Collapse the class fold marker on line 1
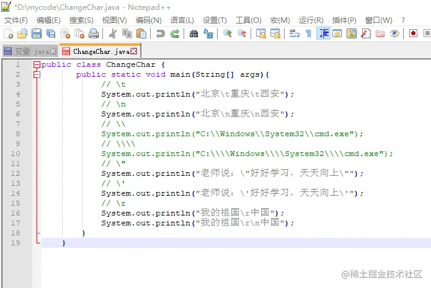 (x=37, y=64)
